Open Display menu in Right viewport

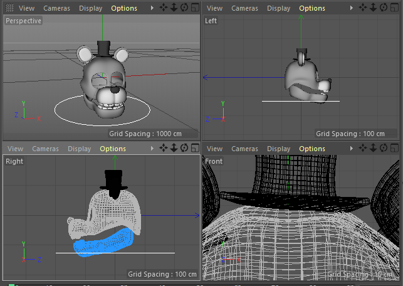click(x=79, y=149)
